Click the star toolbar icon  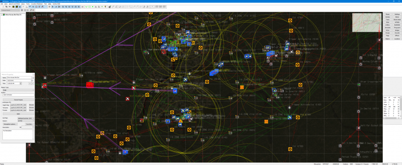pyautogui.click(x=20, y=7)
